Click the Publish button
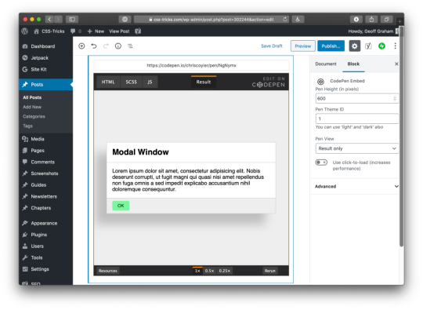Screen dimensions: 423x310 pyautogui.click(x=331, y=46)
